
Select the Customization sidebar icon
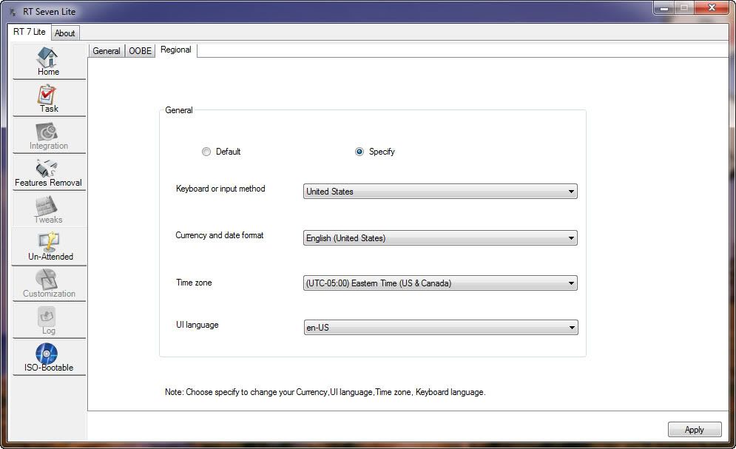click(x=49, y=284)
